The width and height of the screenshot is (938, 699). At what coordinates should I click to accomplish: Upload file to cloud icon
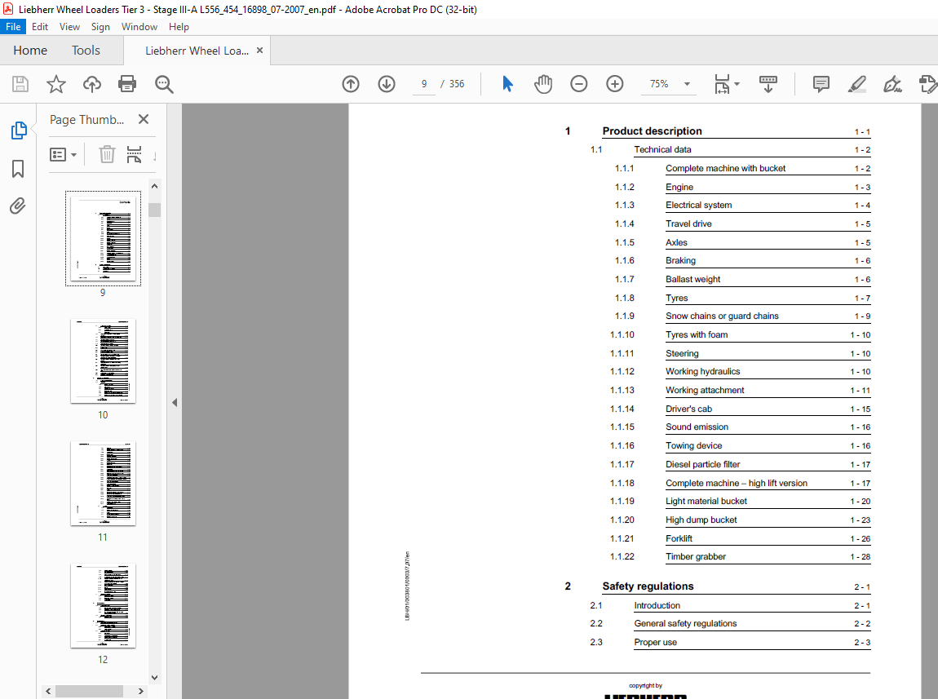pyautogui.click(x=91, y=84)
